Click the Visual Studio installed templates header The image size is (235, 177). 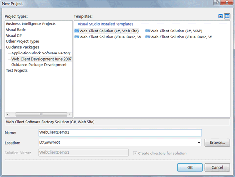click(x=105, y=24)
